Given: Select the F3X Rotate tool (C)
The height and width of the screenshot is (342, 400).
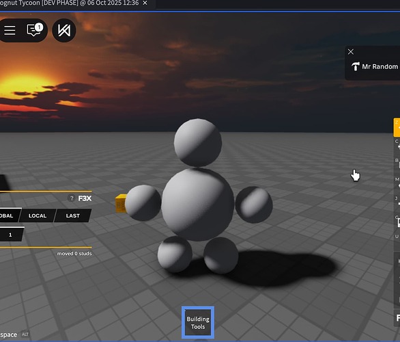Looking at the screenshot, I should click(x=397, y=146).
